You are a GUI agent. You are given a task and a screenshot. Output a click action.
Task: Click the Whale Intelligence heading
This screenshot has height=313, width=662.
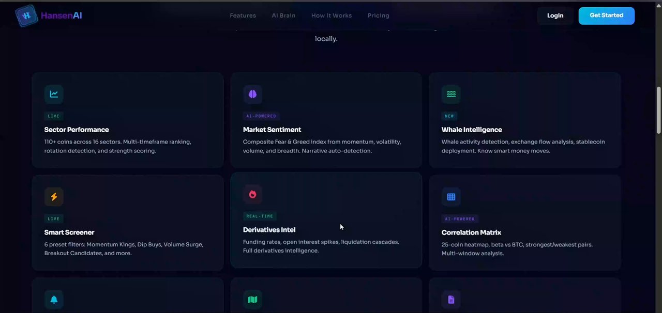tap(472, 130)
